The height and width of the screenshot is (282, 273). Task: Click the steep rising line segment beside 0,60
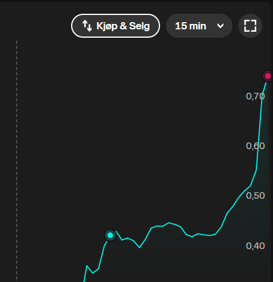pyautogui.click(x=259, y=136)
